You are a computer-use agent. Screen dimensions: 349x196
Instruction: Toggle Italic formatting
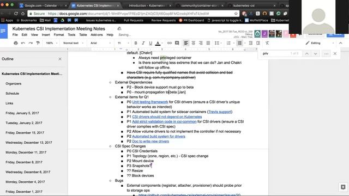pyautogui.click(x=143, y=43)
